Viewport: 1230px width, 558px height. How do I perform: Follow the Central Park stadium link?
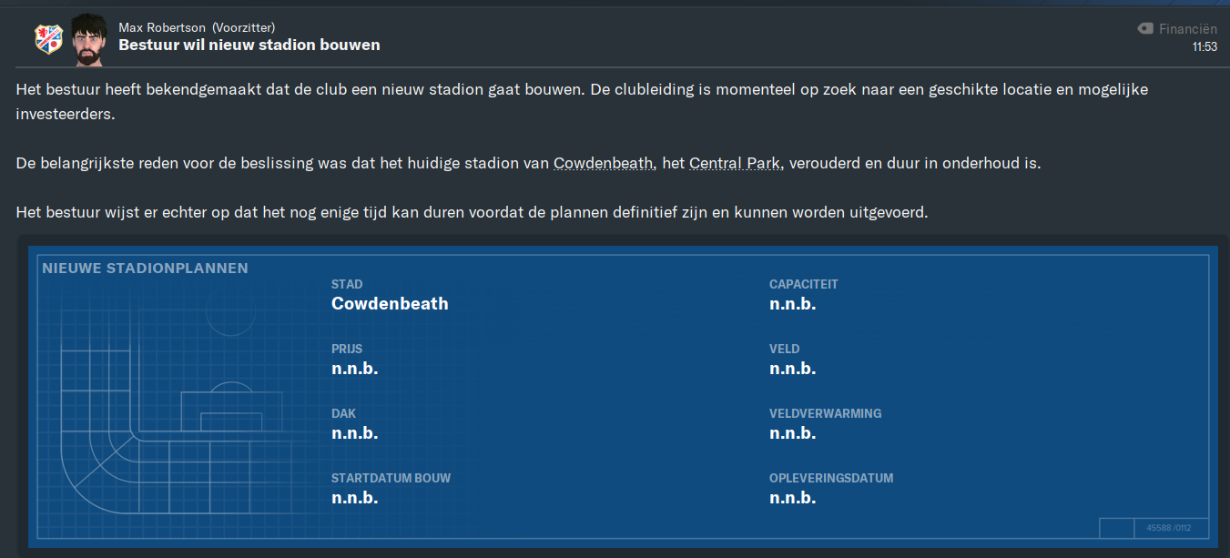pos(735,164)
